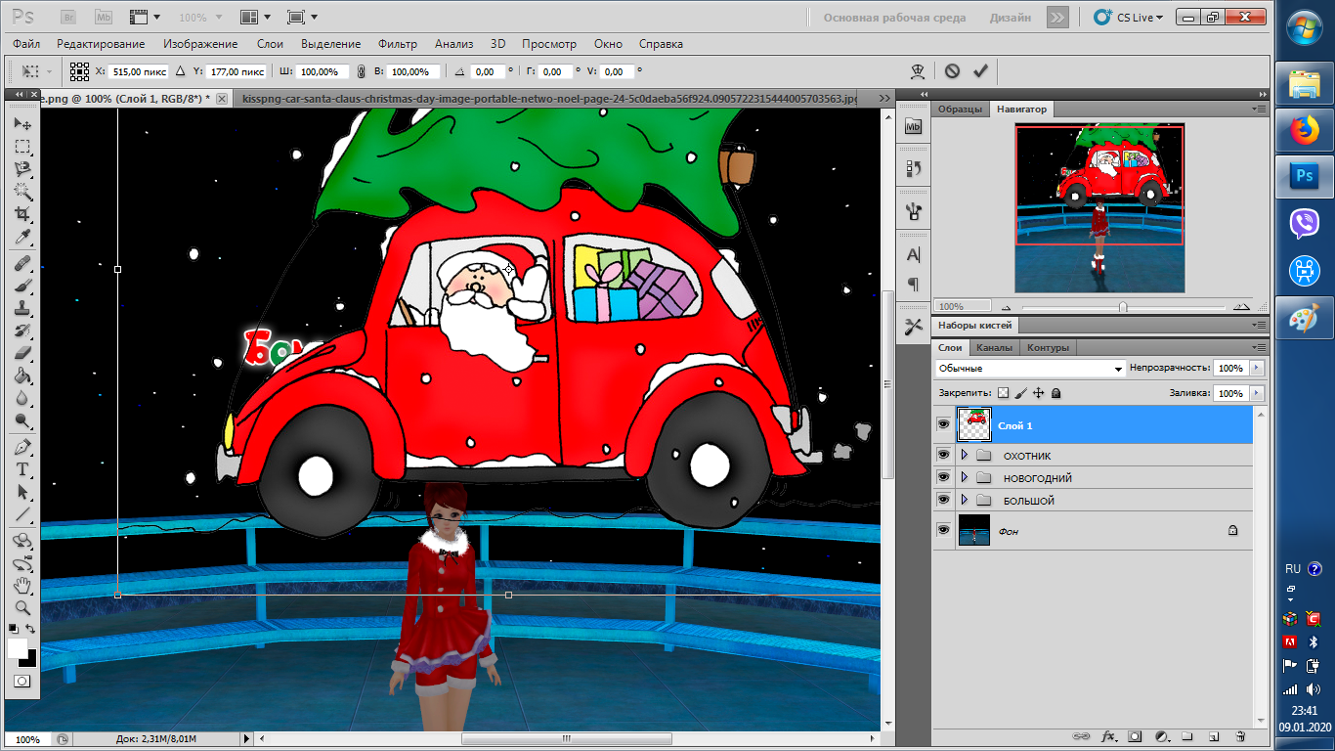This screenshot has height=751, width=1335.
Task: Open the CS Live dropdown
Action: [x=1129, y=17]
